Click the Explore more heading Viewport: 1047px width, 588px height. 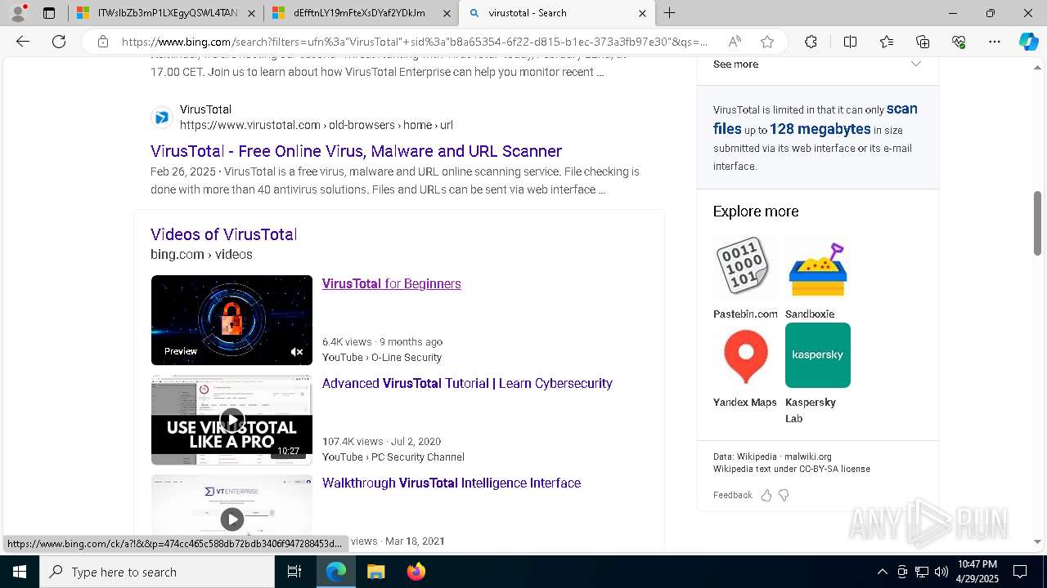756,212
